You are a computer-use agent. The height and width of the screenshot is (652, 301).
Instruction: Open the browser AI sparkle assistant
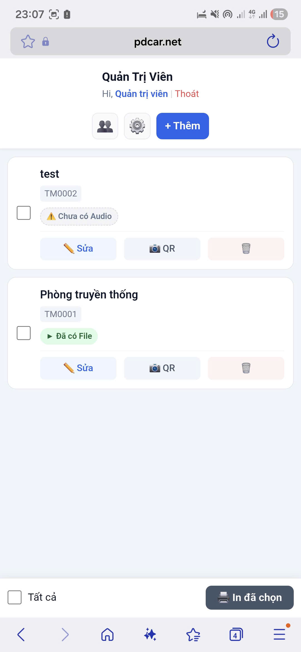(x=150, y=635)
